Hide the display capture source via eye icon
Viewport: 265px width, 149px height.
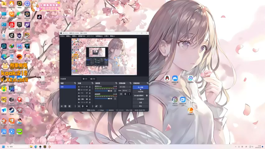pyautogui.click(x=87, y=99)
